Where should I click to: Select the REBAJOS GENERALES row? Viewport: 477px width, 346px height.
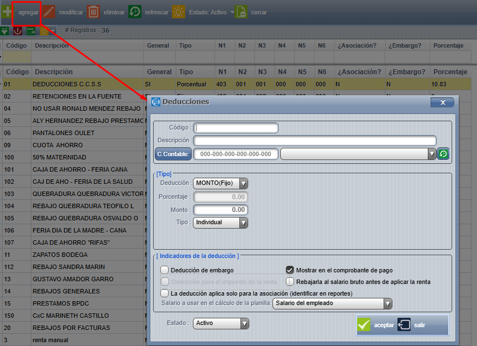tap(74, 291)
